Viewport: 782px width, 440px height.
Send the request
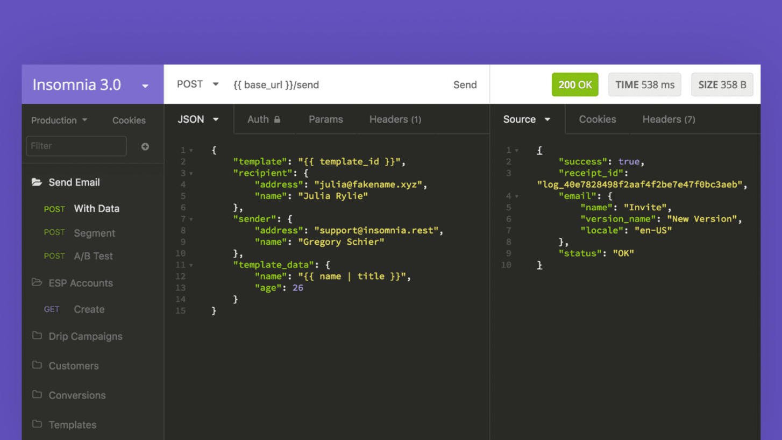(465, 84)
